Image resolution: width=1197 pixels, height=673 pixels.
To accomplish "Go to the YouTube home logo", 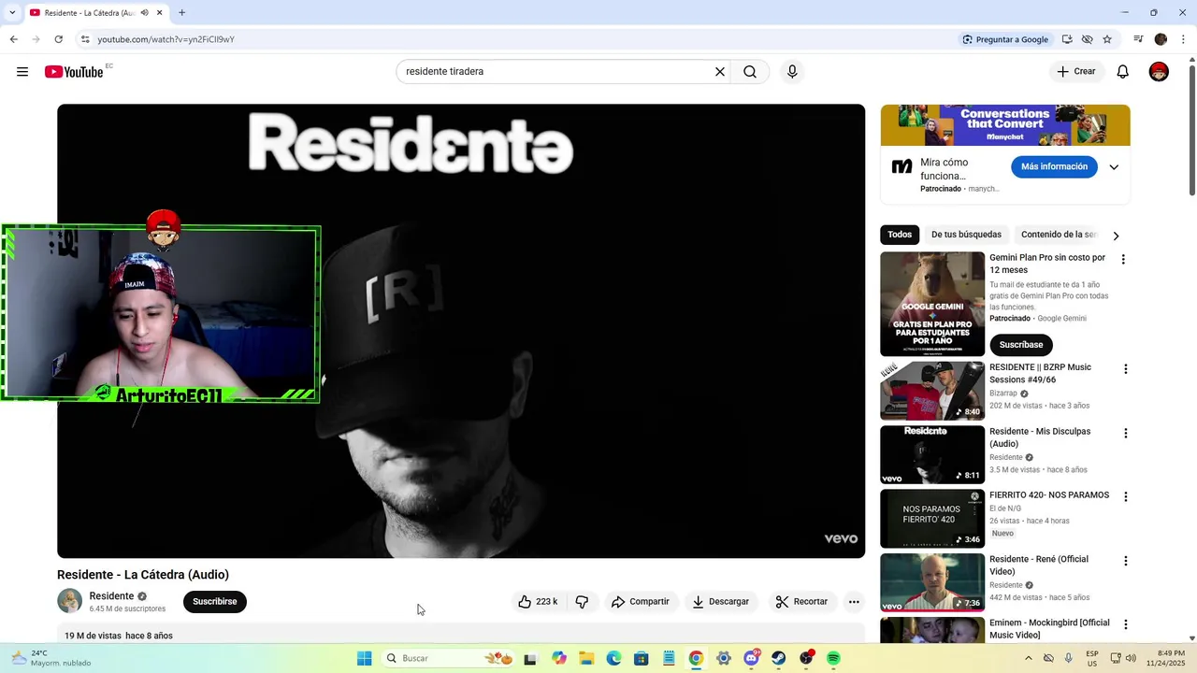I will coord(74,72).
